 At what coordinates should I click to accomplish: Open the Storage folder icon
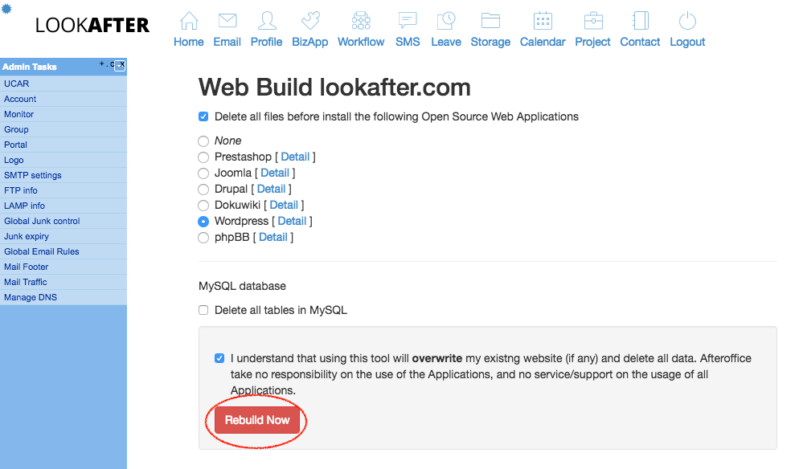[x=490, y=22]
